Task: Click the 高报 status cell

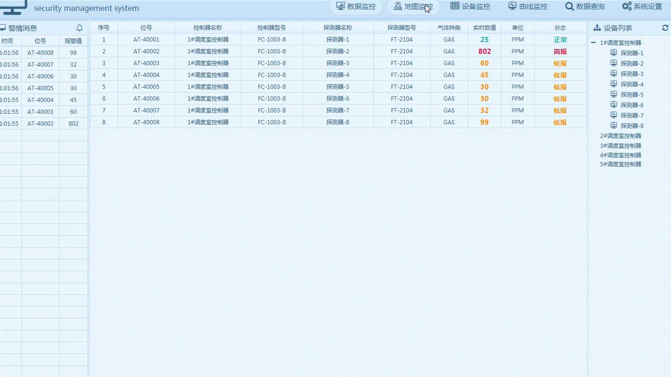Action: click(560, 51)
